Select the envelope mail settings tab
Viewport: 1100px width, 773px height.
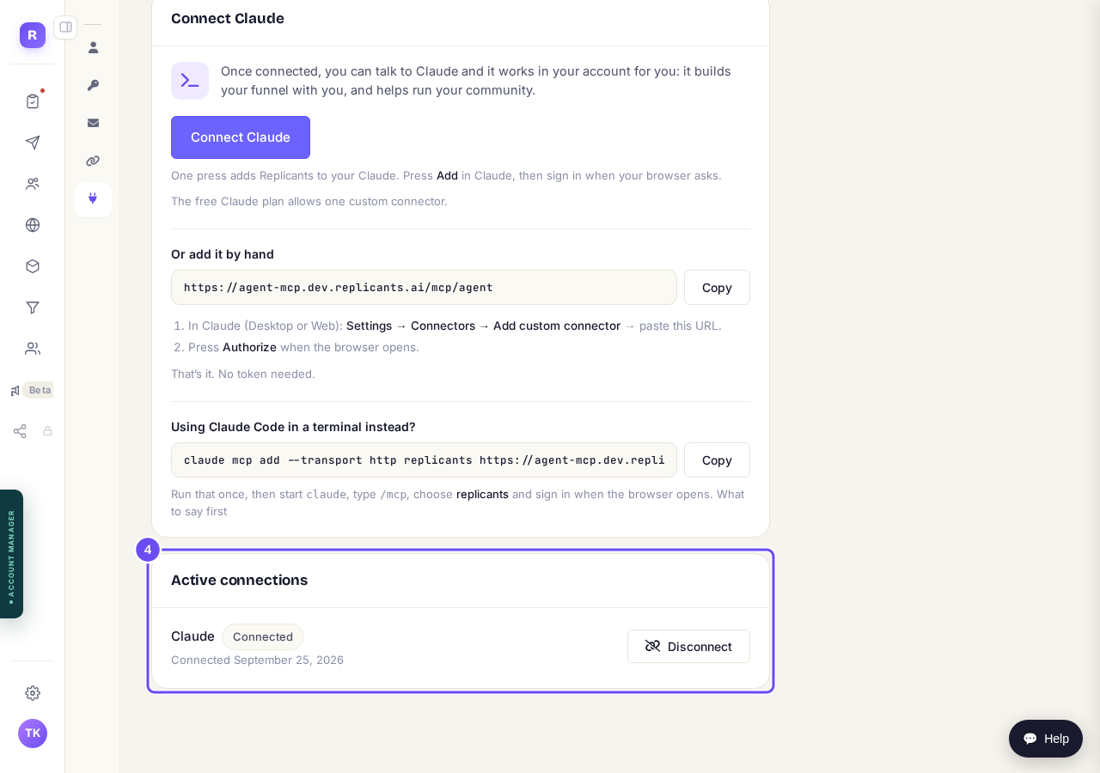[93, 124]
